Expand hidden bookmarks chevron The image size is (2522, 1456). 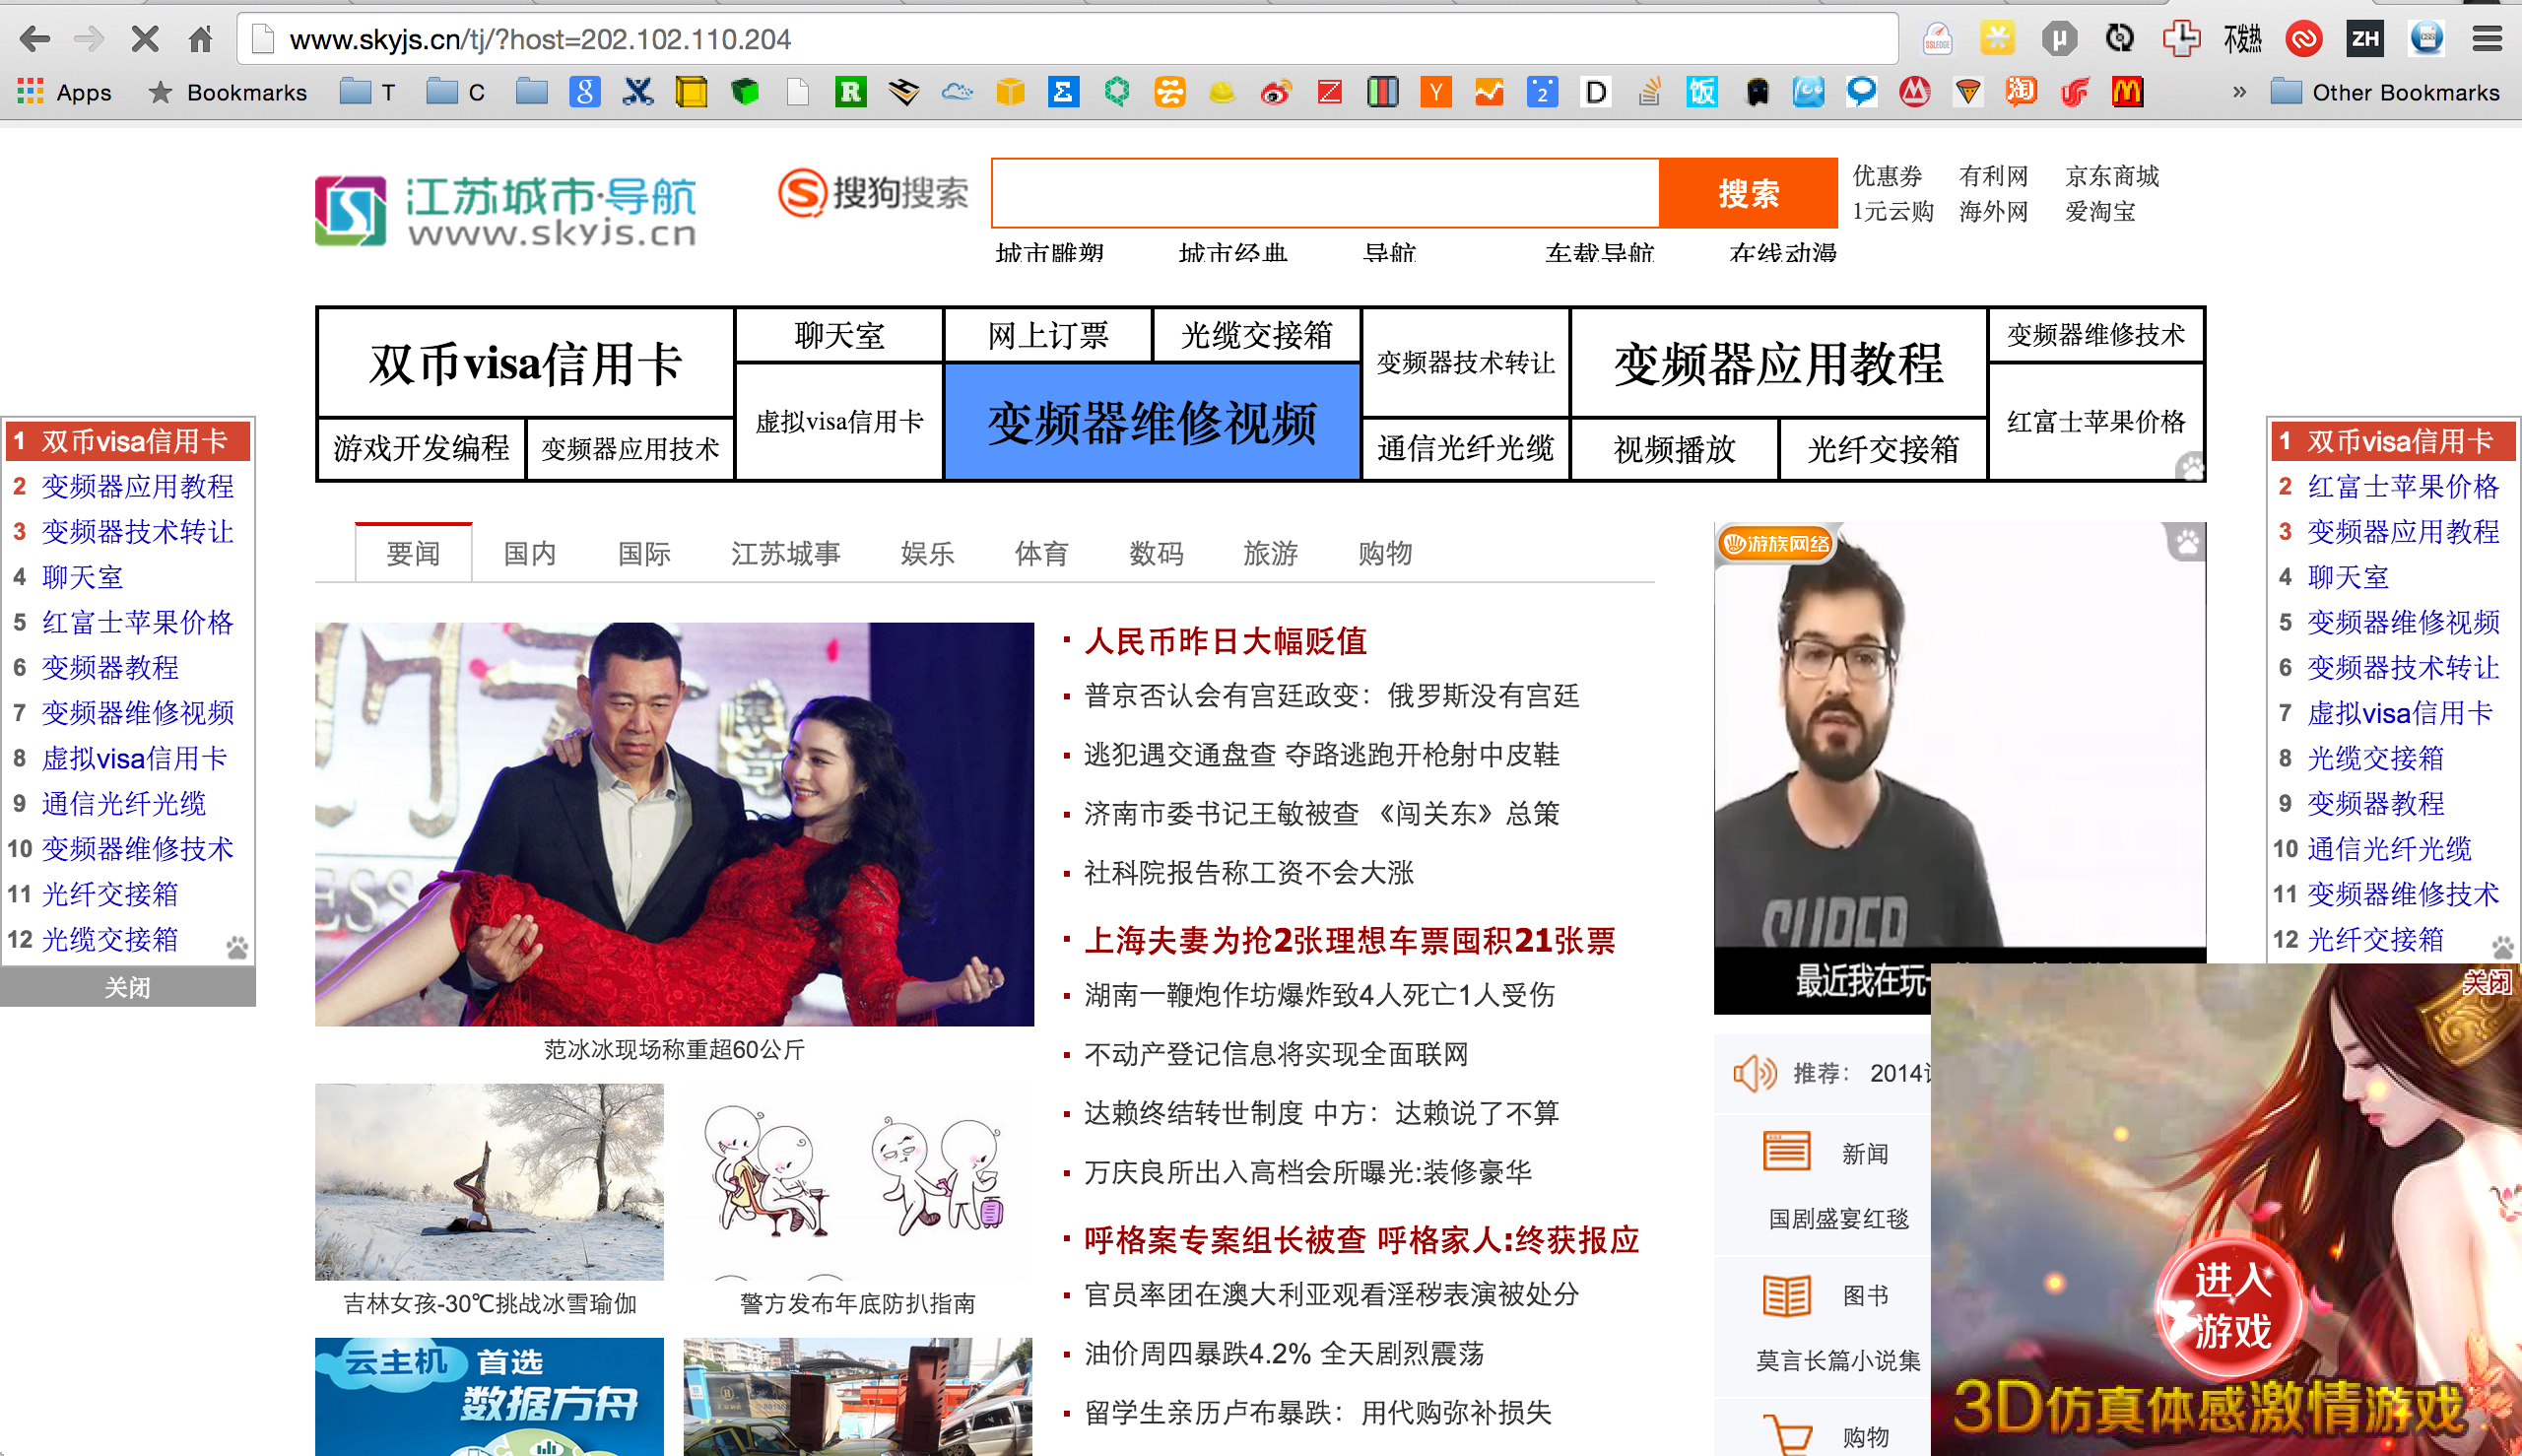tap(2239, 93)
